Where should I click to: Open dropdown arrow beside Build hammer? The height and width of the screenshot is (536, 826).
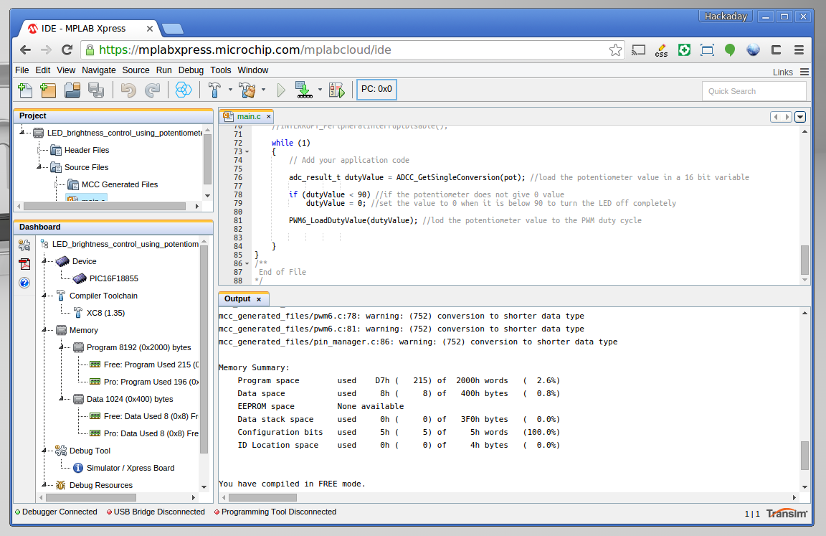click(230, 90)
